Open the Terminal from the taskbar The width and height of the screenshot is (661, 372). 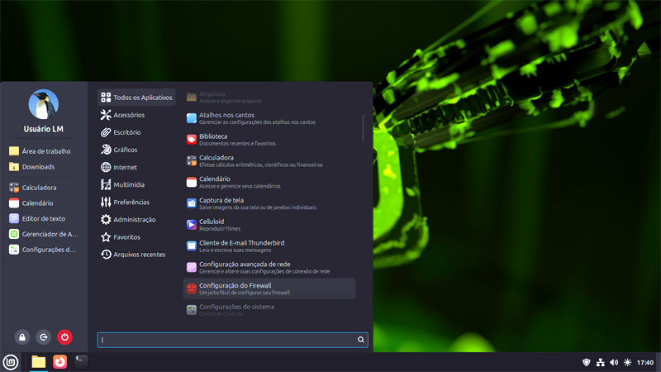(81, 362)
